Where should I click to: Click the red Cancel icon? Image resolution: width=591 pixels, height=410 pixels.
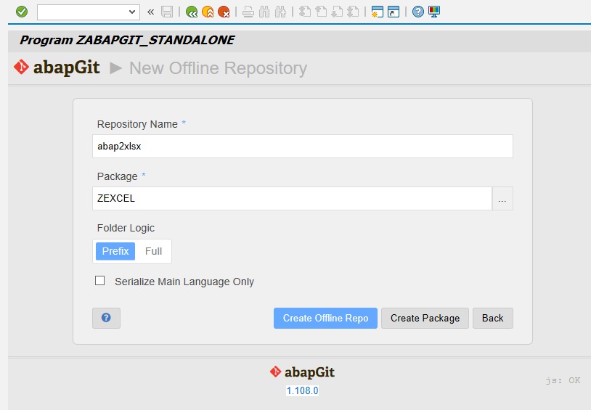(224, 12)
